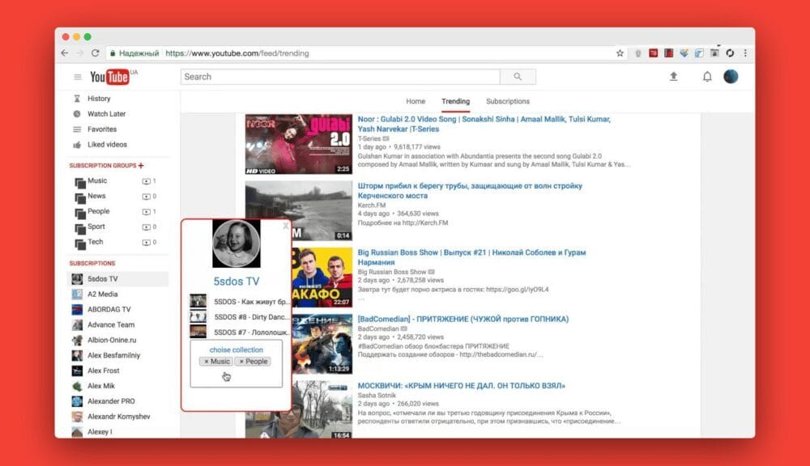Click into the Search field
The image size is (810, 466).
click(340, 77)
